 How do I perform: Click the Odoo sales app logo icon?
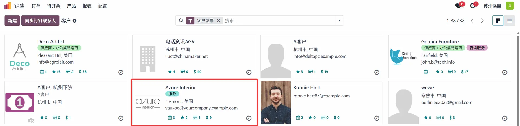[8, 6]
